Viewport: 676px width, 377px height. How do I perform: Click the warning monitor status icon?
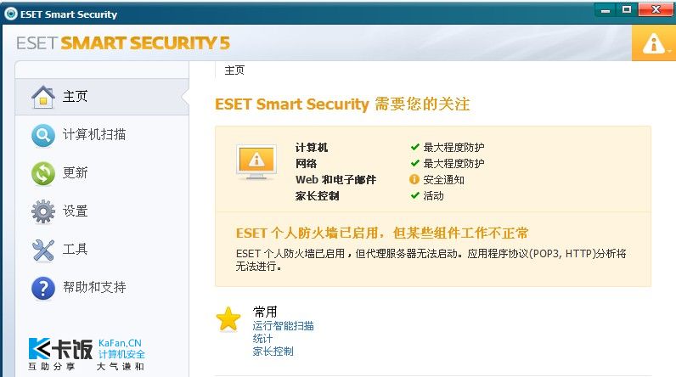click(x=256, y=160)
